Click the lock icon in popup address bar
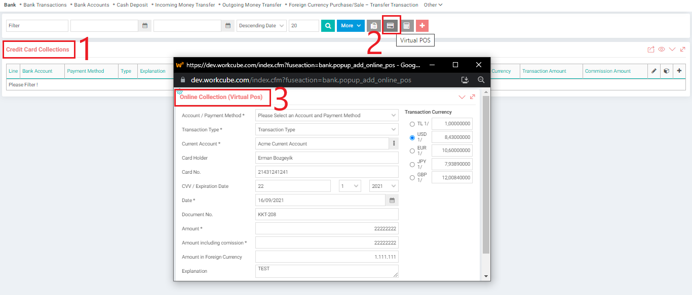 point(183,80)
